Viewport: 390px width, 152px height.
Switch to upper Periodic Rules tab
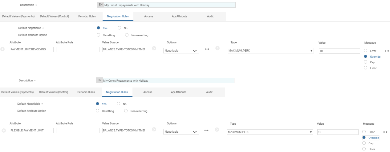point(87,16)
